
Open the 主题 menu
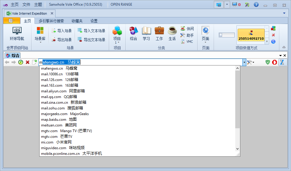coord(38,4)
